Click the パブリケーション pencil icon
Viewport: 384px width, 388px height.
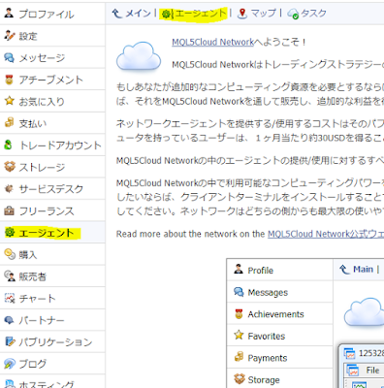coord(10,341)
